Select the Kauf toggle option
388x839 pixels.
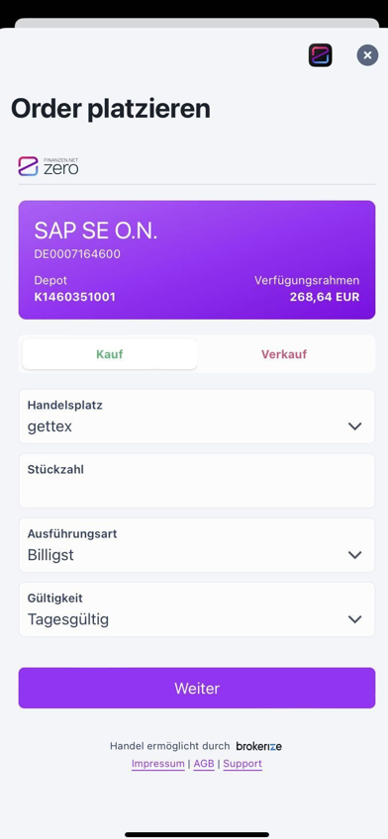point(110,353)
